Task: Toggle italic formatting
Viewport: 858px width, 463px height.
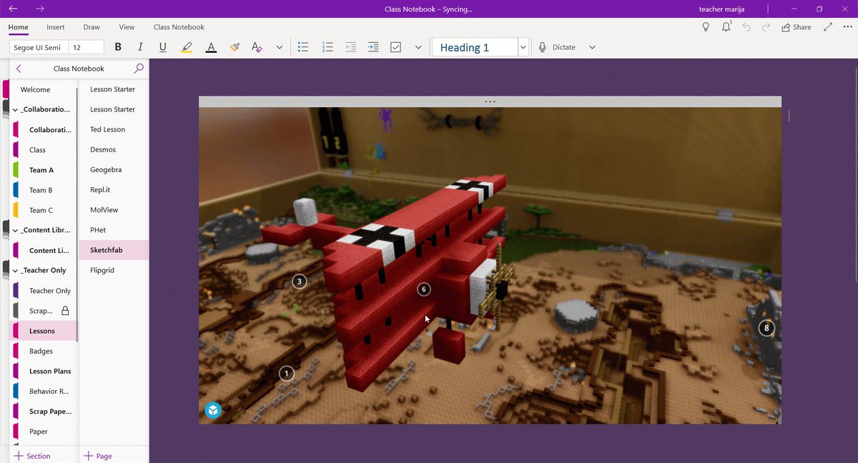Action: (140, 47)
